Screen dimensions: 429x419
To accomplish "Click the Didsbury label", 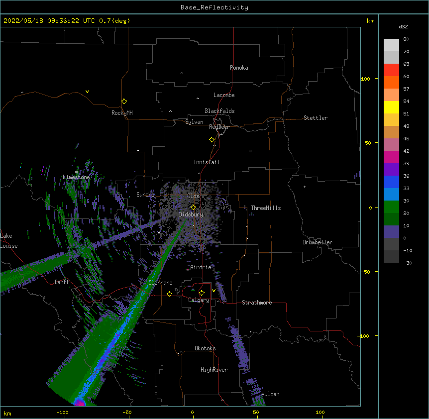I will coord(191,214).
